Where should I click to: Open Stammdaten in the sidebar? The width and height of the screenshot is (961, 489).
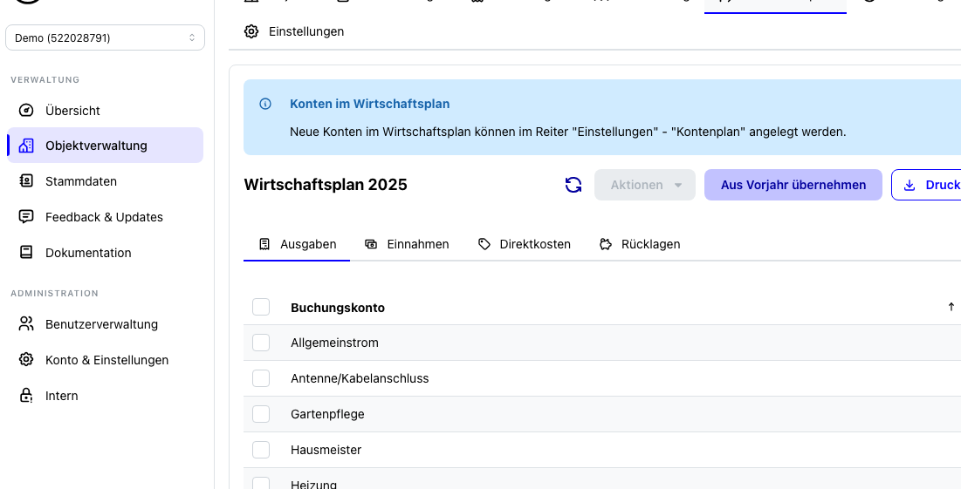[106, 181]
